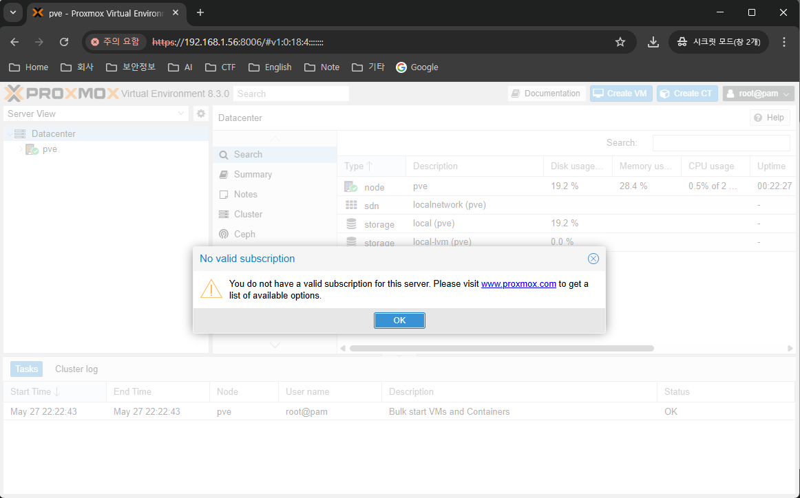The image size is (800, 498).
Task: Sort tasks by End Time header
Action: (158, 391)
